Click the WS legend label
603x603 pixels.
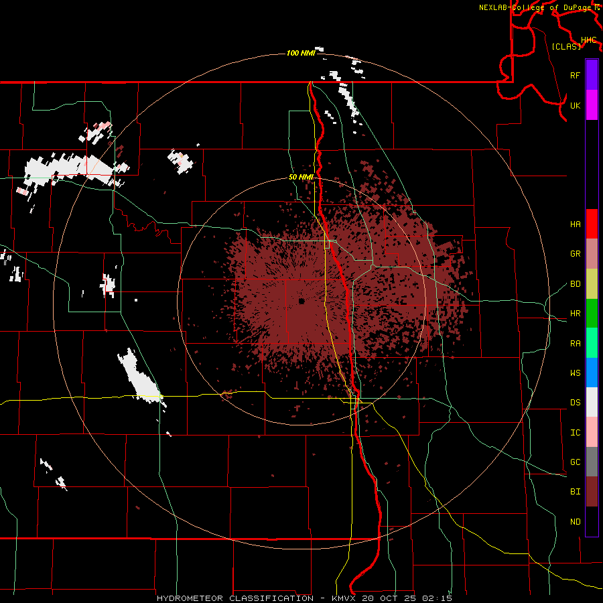click(576, 373)
